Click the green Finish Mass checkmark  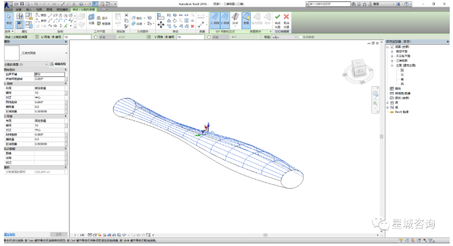pos(278,20)
